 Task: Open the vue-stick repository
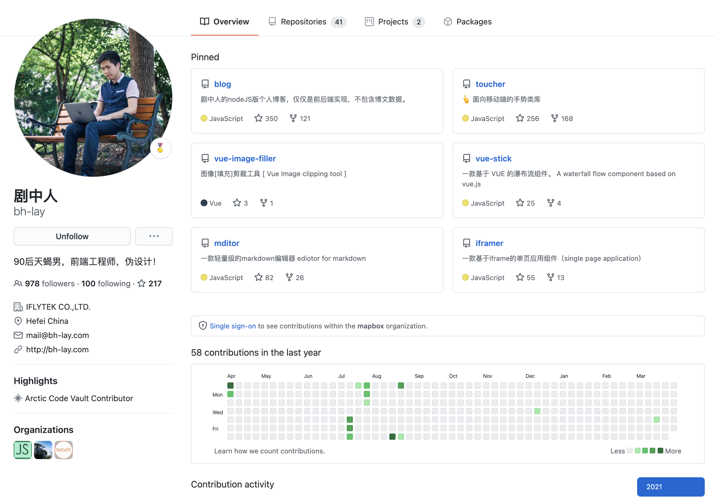493,159
